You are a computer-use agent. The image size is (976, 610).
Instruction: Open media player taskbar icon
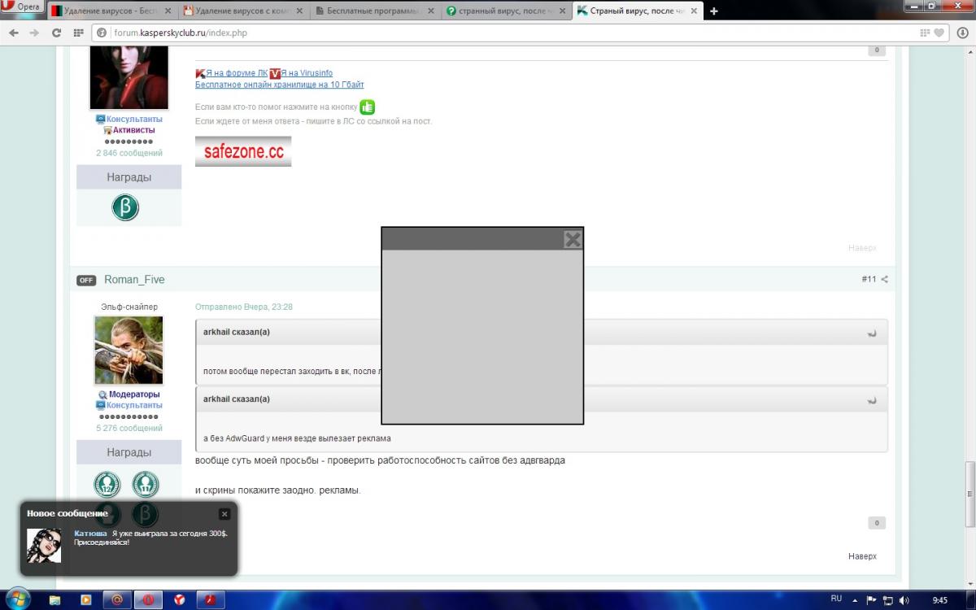86,600
